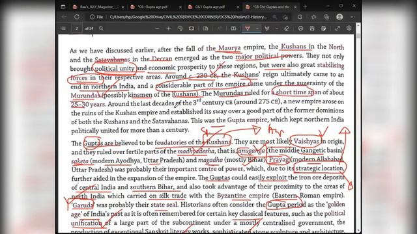Screen dimensions: 417x234
Task: Open the Collections panel
Action: tap(326, 17)
